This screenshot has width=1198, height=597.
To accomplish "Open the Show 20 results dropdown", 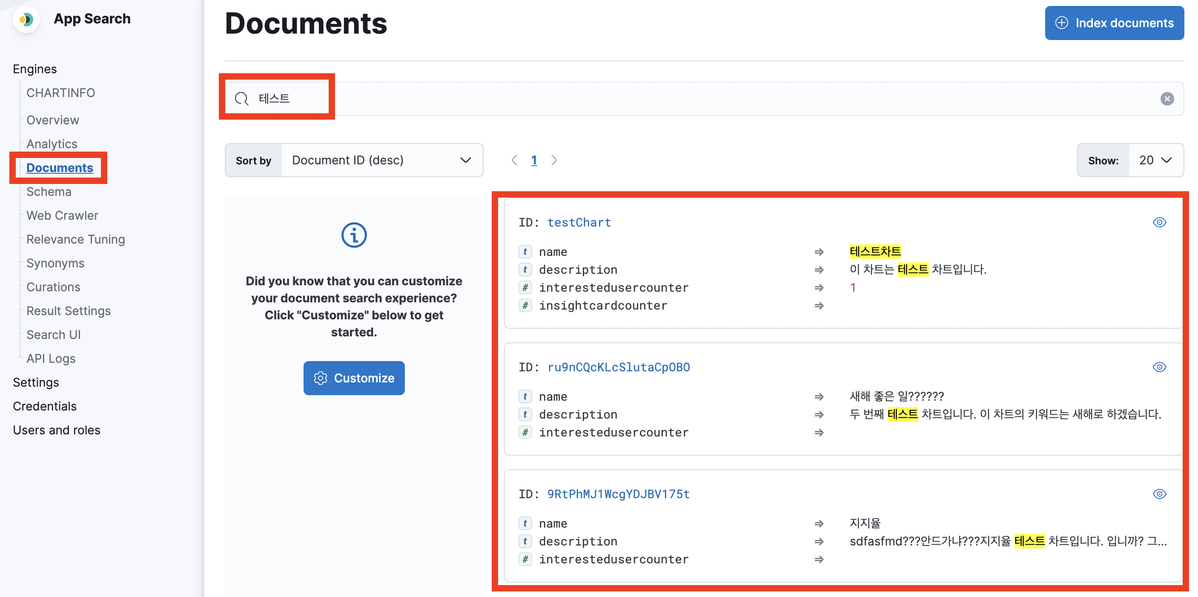I will [x=1155, y=161].
